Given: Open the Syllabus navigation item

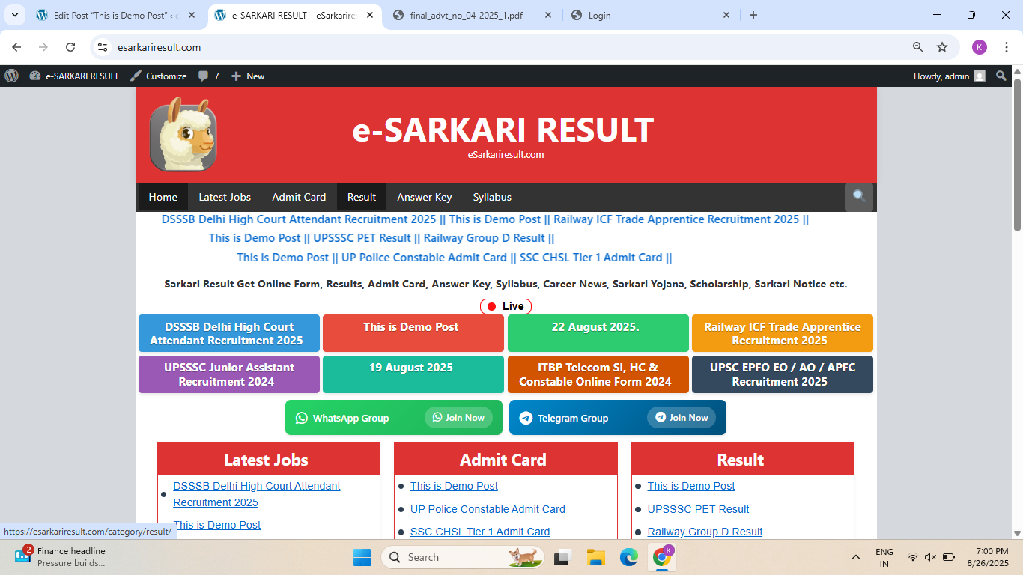Looking at the screenshot, I should (492, 197).
